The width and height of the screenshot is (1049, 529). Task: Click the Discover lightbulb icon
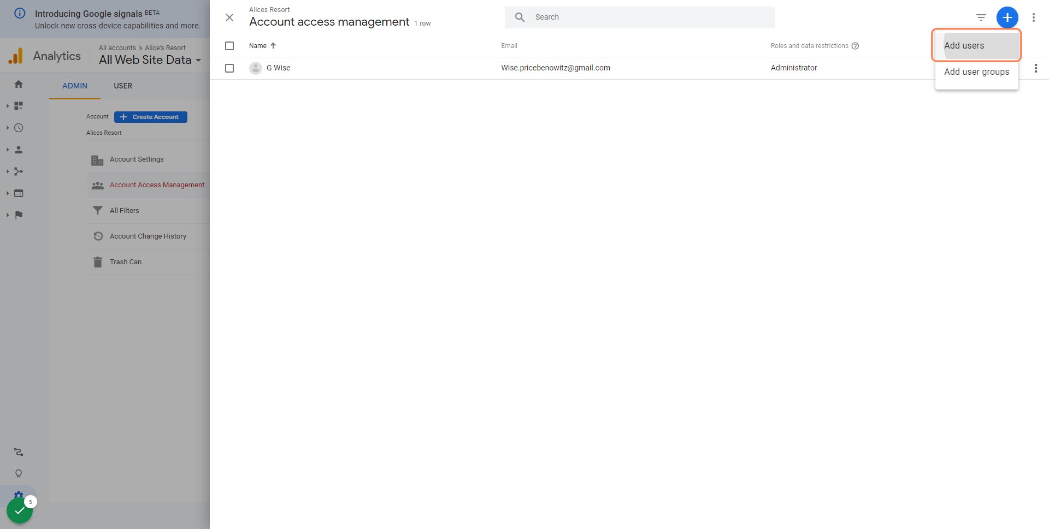coord(19,474)
